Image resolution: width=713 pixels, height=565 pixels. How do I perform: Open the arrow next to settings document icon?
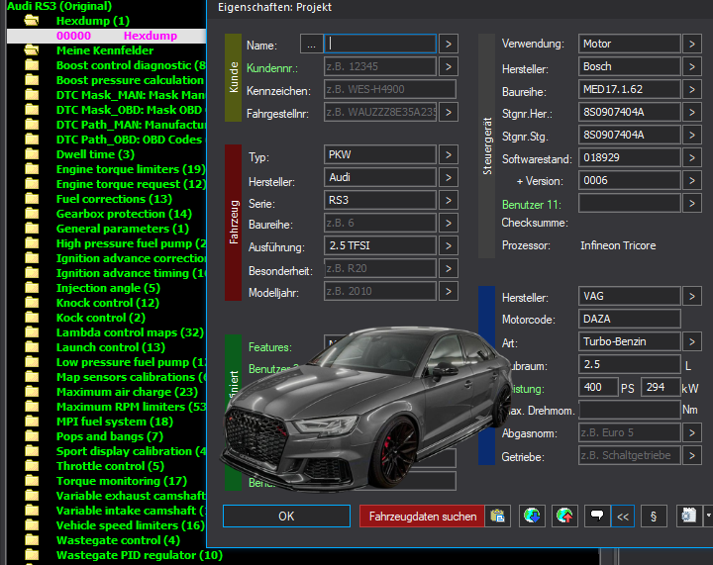point(708,517)
